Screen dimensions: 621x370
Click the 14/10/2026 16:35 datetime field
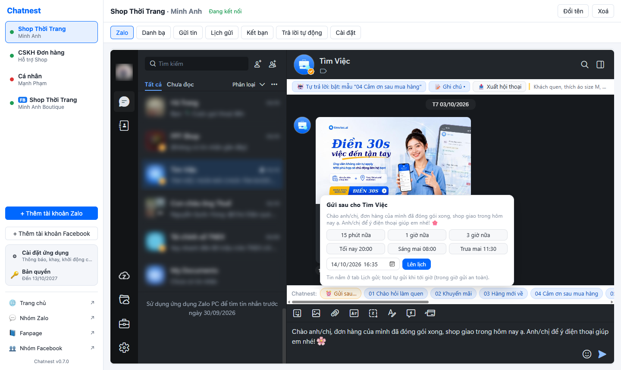[x=363, y=264]
